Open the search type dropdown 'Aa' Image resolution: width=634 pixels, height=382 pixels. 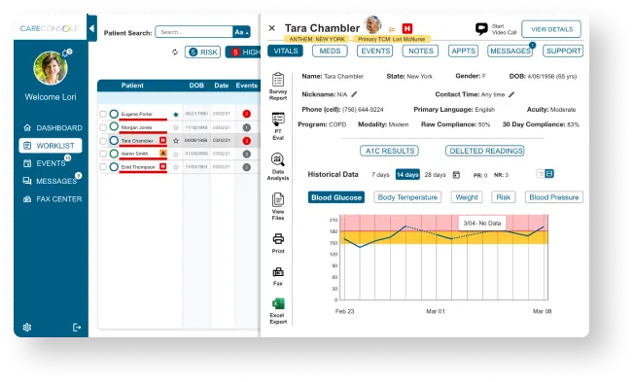(x=241, y=32)
